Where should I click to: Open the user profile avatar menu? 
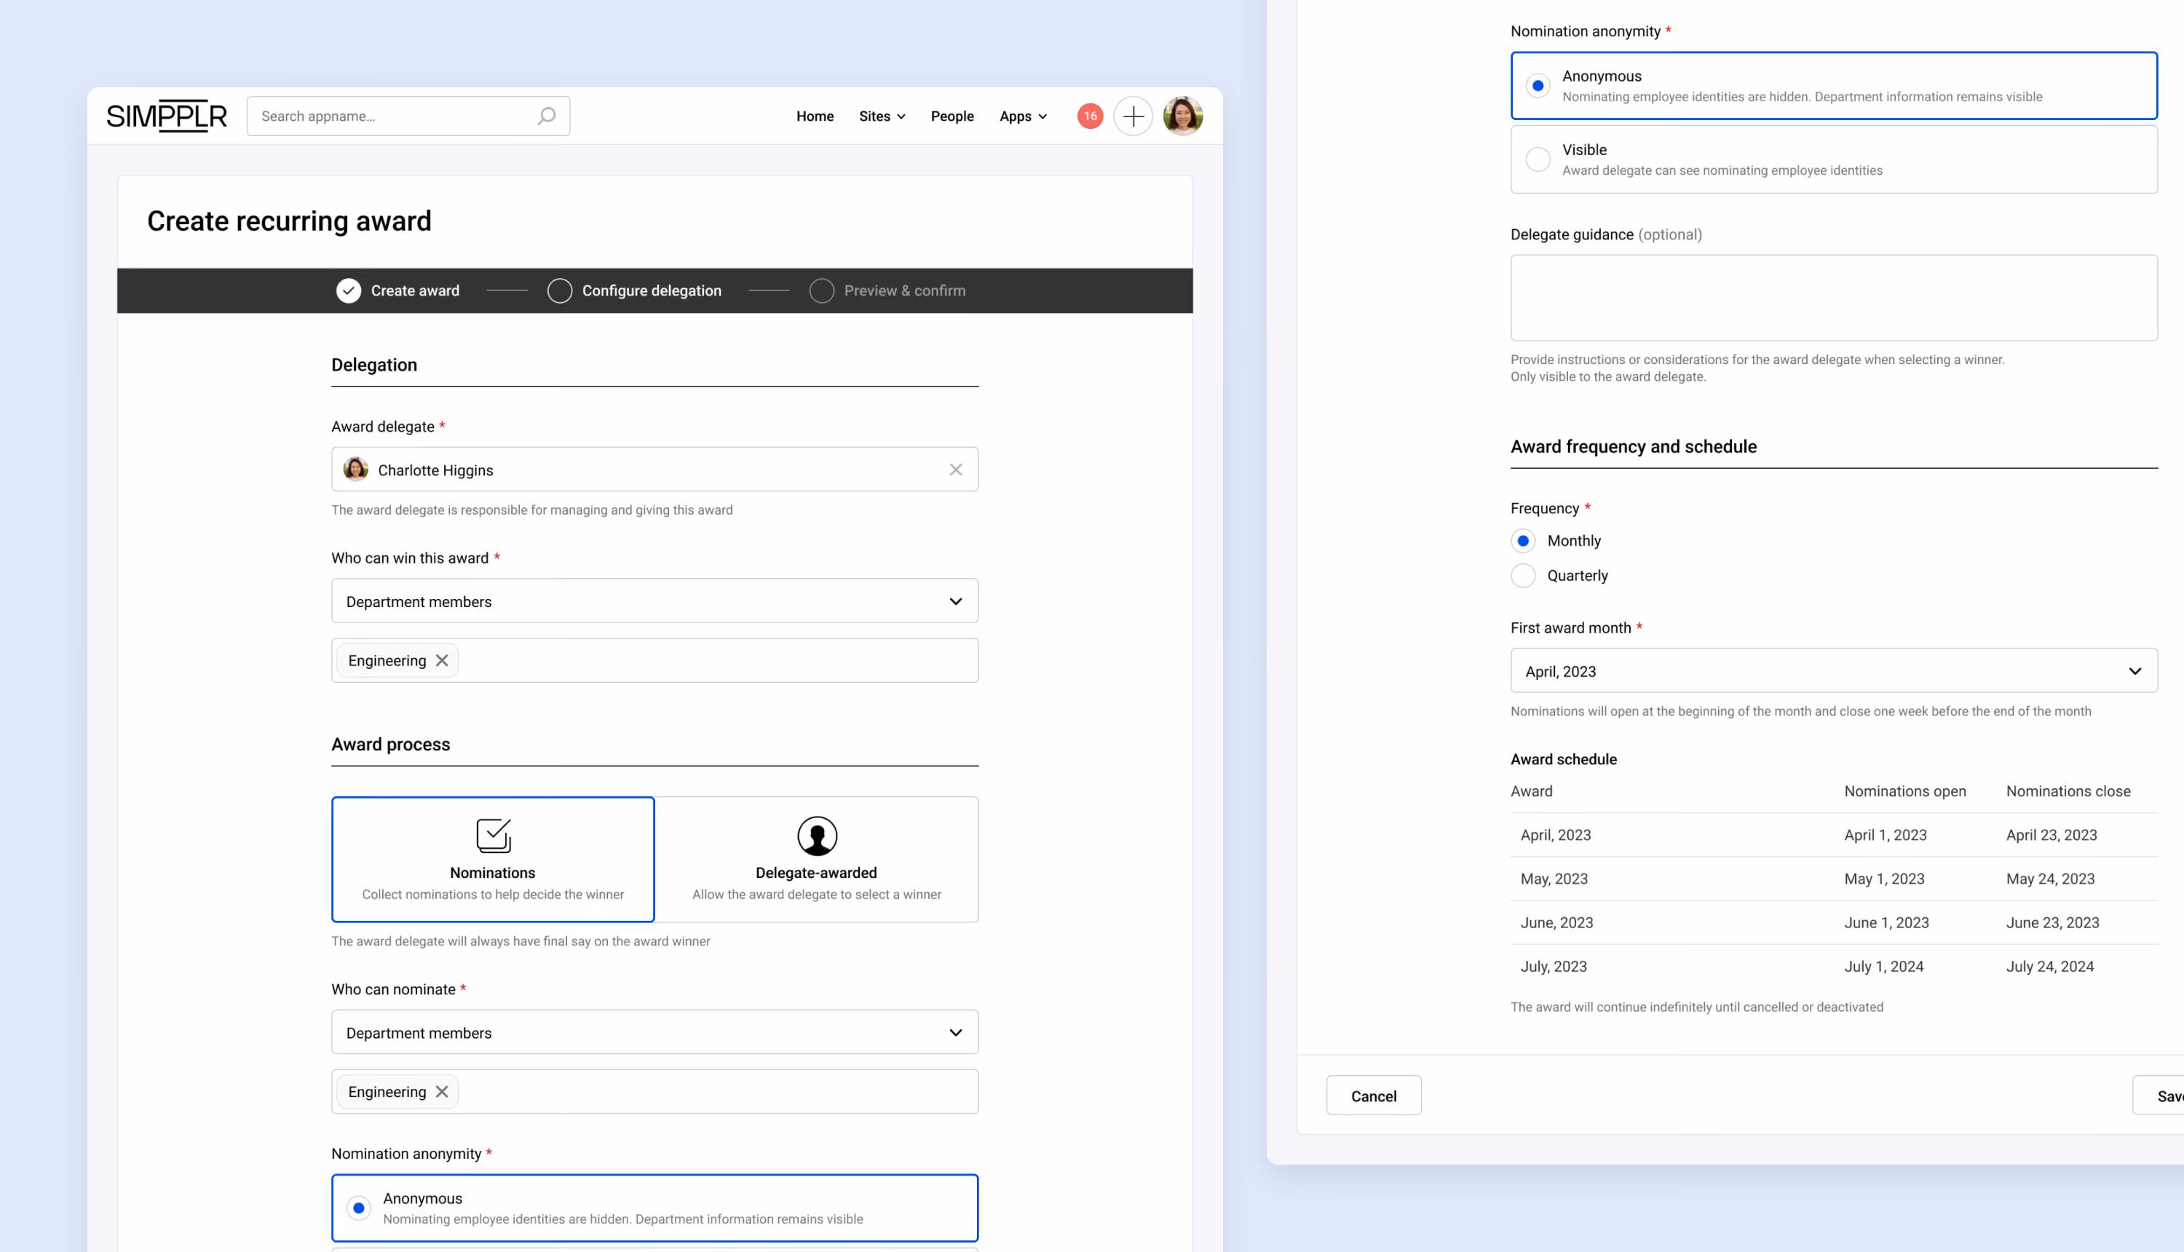(x=1182, y=116)
